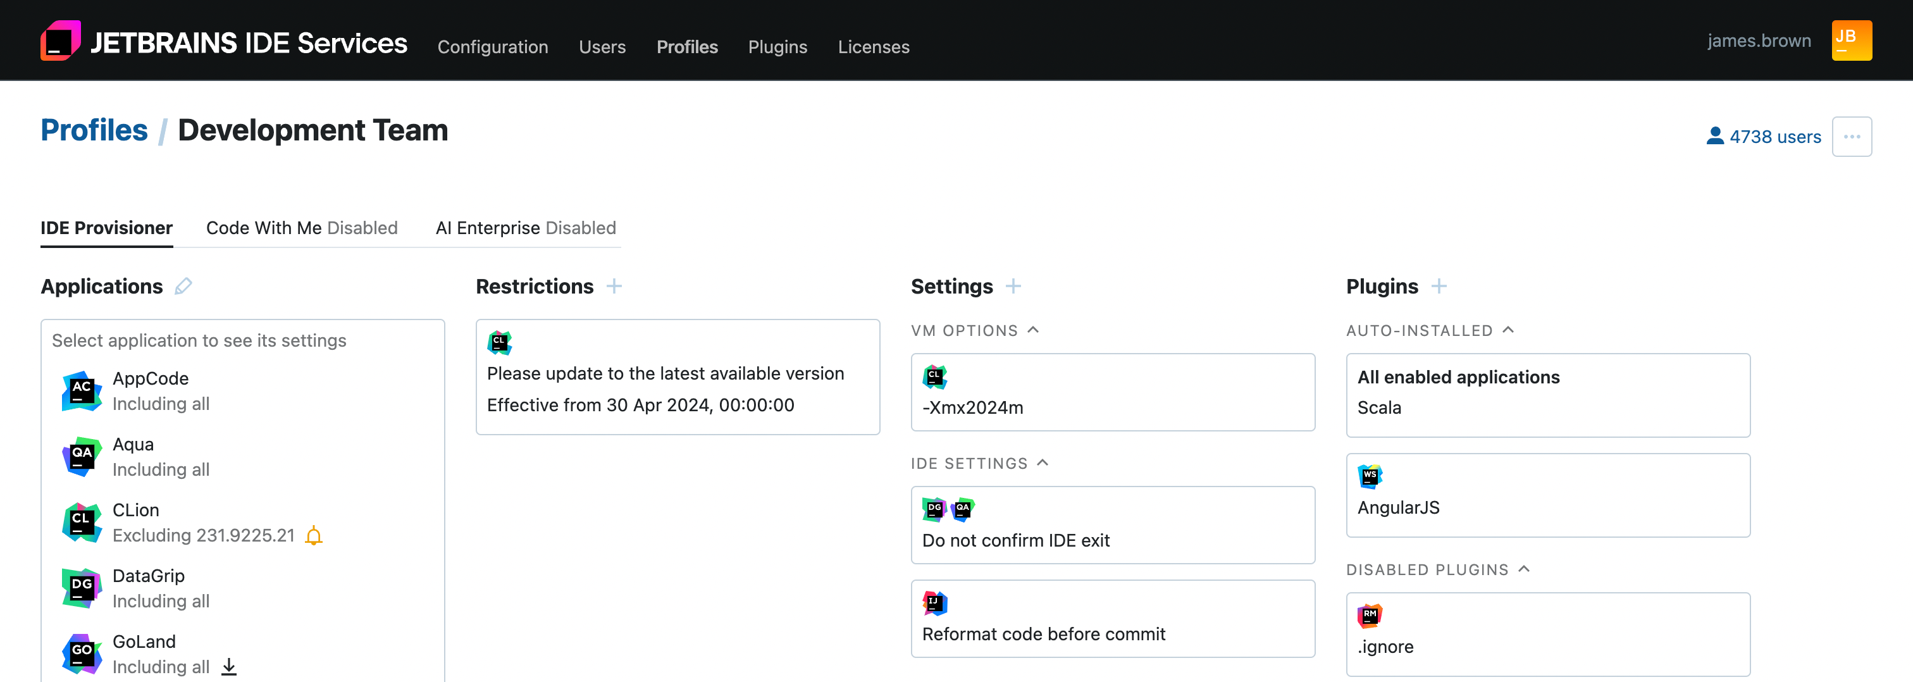Edit Applications using the pencil icon
The width and height of the screenshot is (1913, 682).
(x=184, y=286)
